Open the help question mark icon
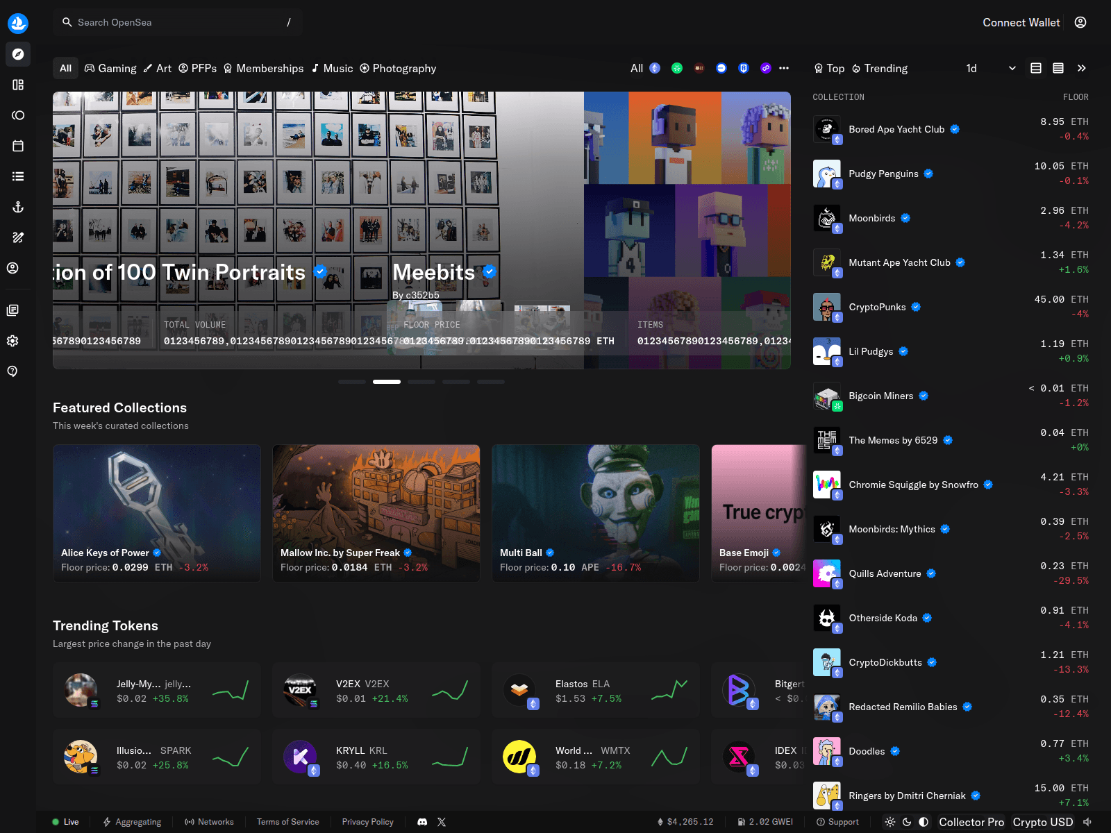 pos(12,371)
